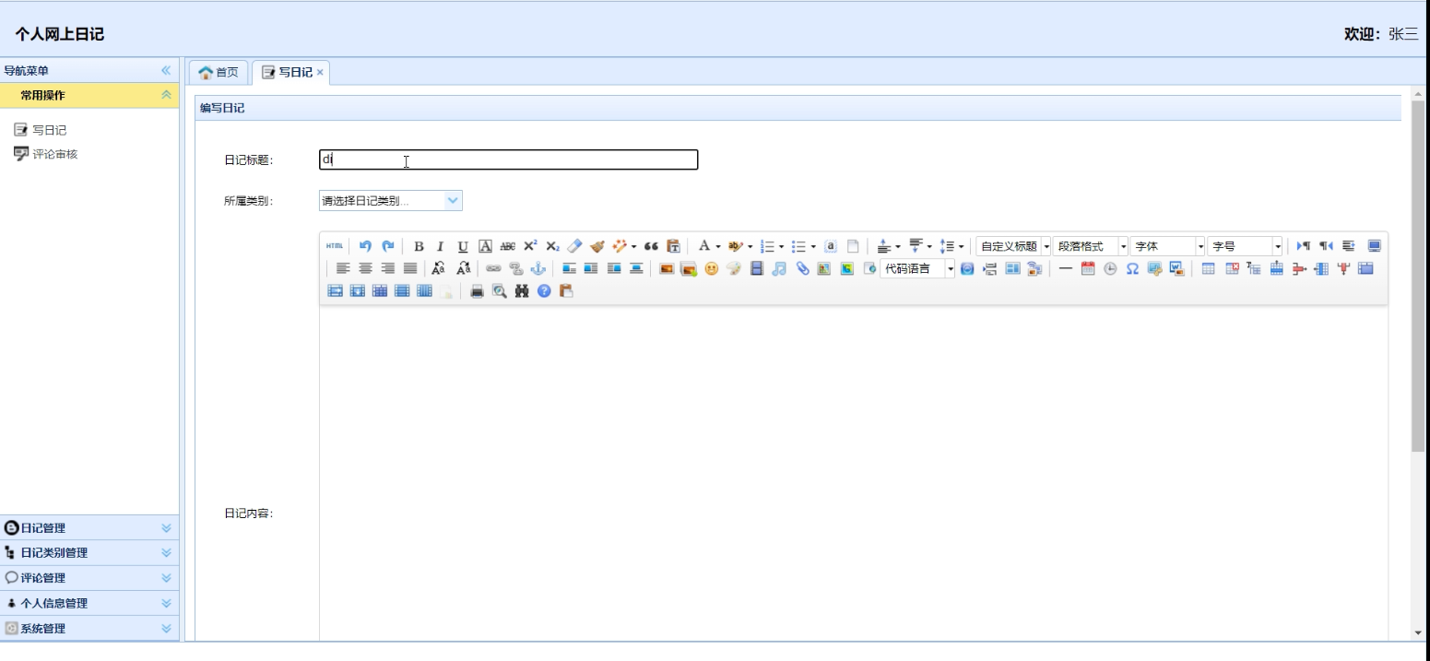Collapse the 导航菜单 sidebar
The height and width of the screenshot is (661, 1430).
click(x=166, y=70)
